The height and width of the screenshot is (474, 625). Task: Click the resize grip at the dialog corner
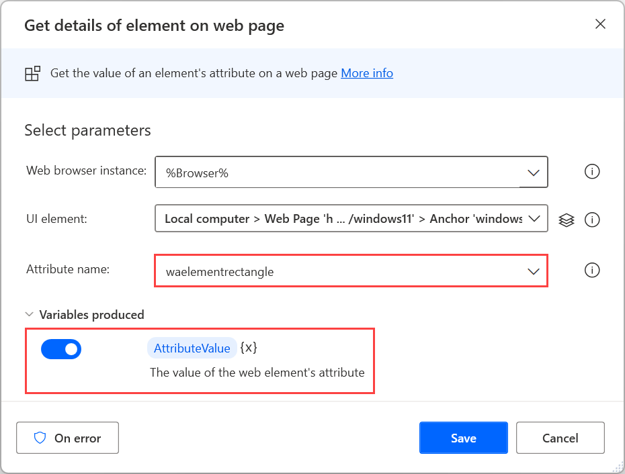(616, 465)
